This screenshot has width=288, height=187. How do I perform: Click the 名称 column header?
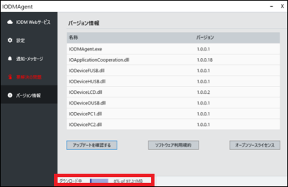[x=73, y=37]
